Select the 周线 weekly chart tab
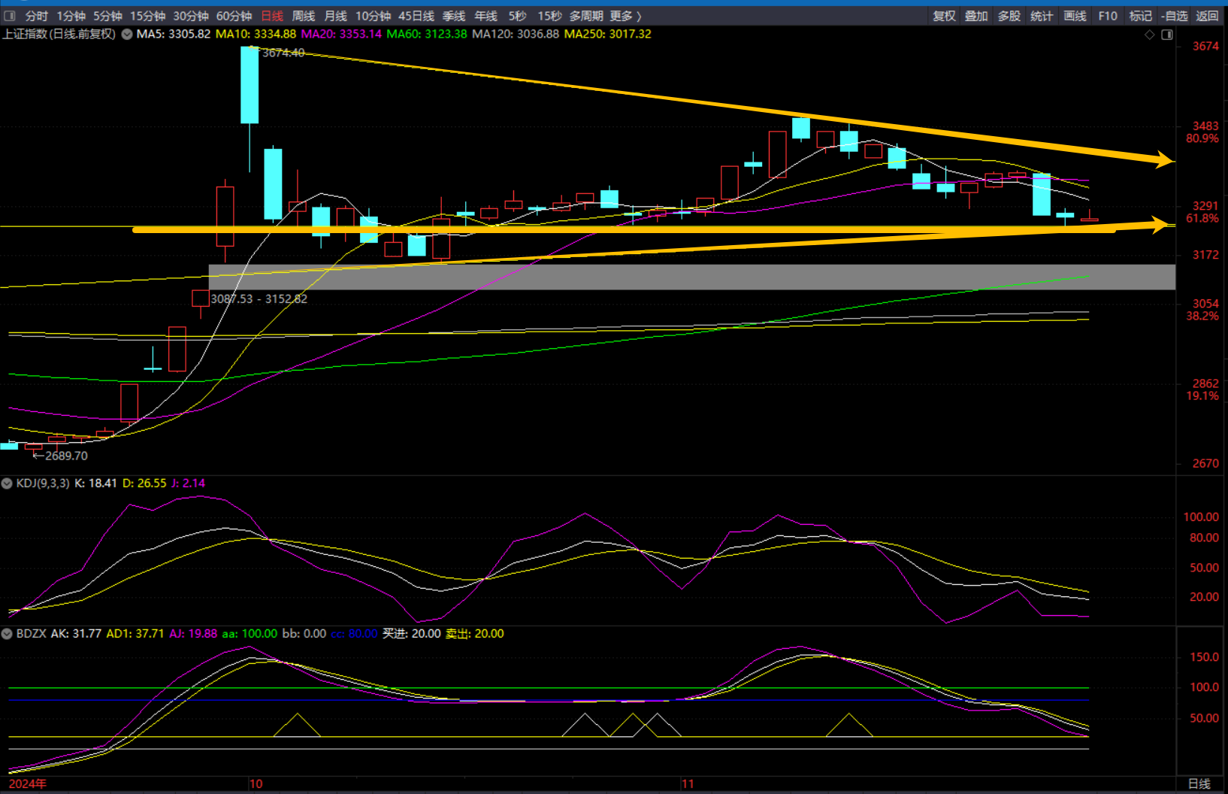This screenshot has height=794, width=1228. coord(303,16)
